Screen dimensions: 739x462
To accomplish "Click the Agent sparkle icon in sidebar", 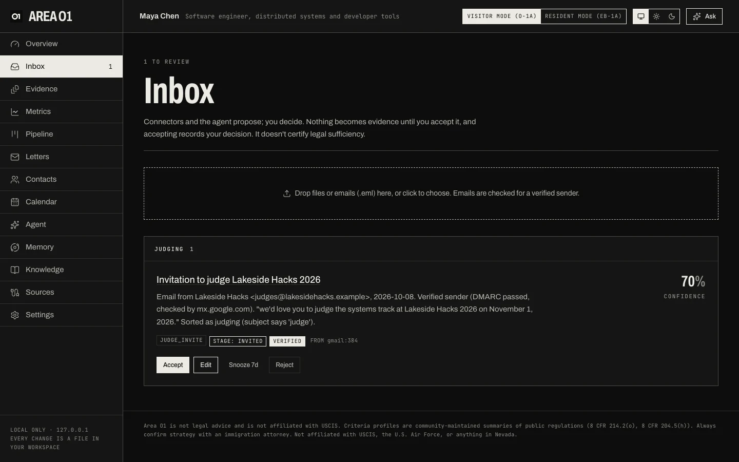I will pyautogui.click(x=15, y=225).
